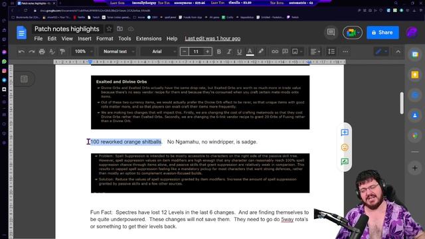Open the account profile avatar
425x239 pixels.
pos(412,33)
